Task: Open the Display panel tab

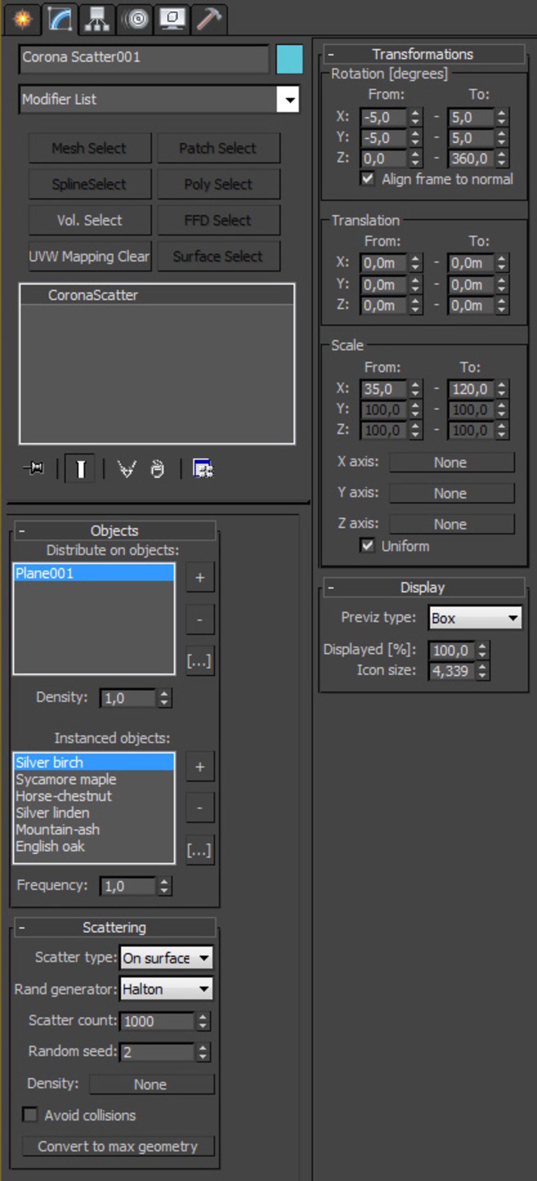Action: (172, 19)
